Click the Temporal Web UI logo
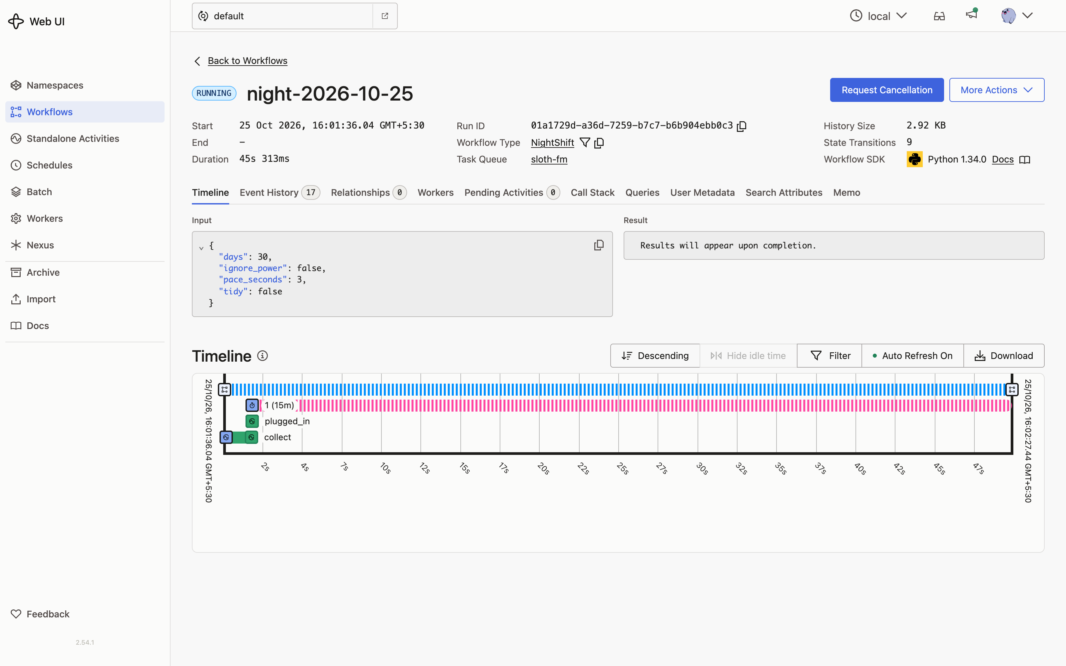The width and height of the screenshot is (1066, 666). (37, 21)
